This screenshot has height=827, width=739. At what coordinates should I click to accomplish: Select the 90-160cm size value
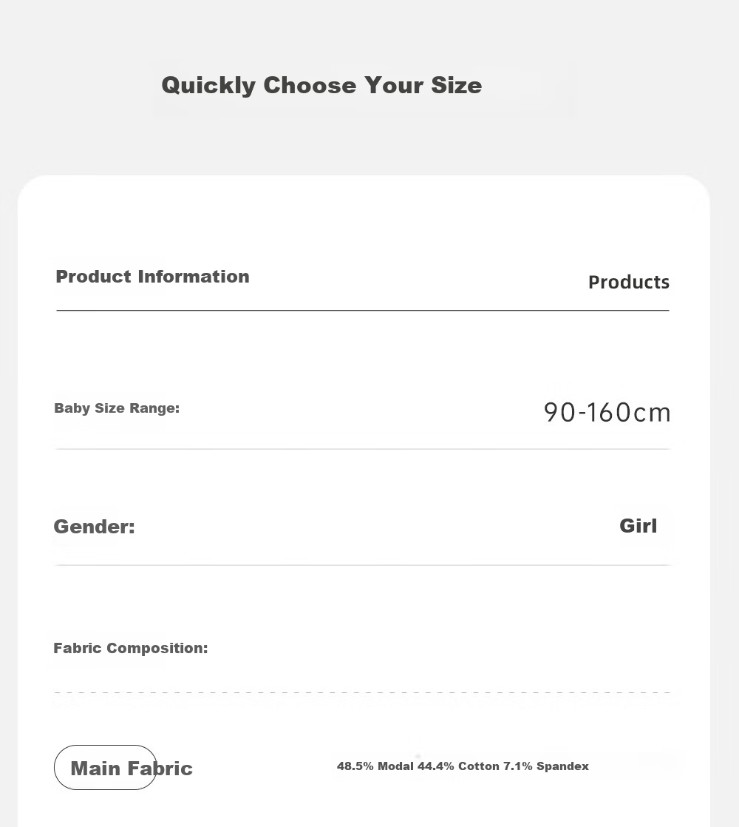click(607, 413)
